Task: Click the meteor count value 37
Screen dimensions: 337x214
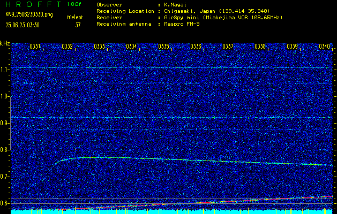Action: (78, 25)
